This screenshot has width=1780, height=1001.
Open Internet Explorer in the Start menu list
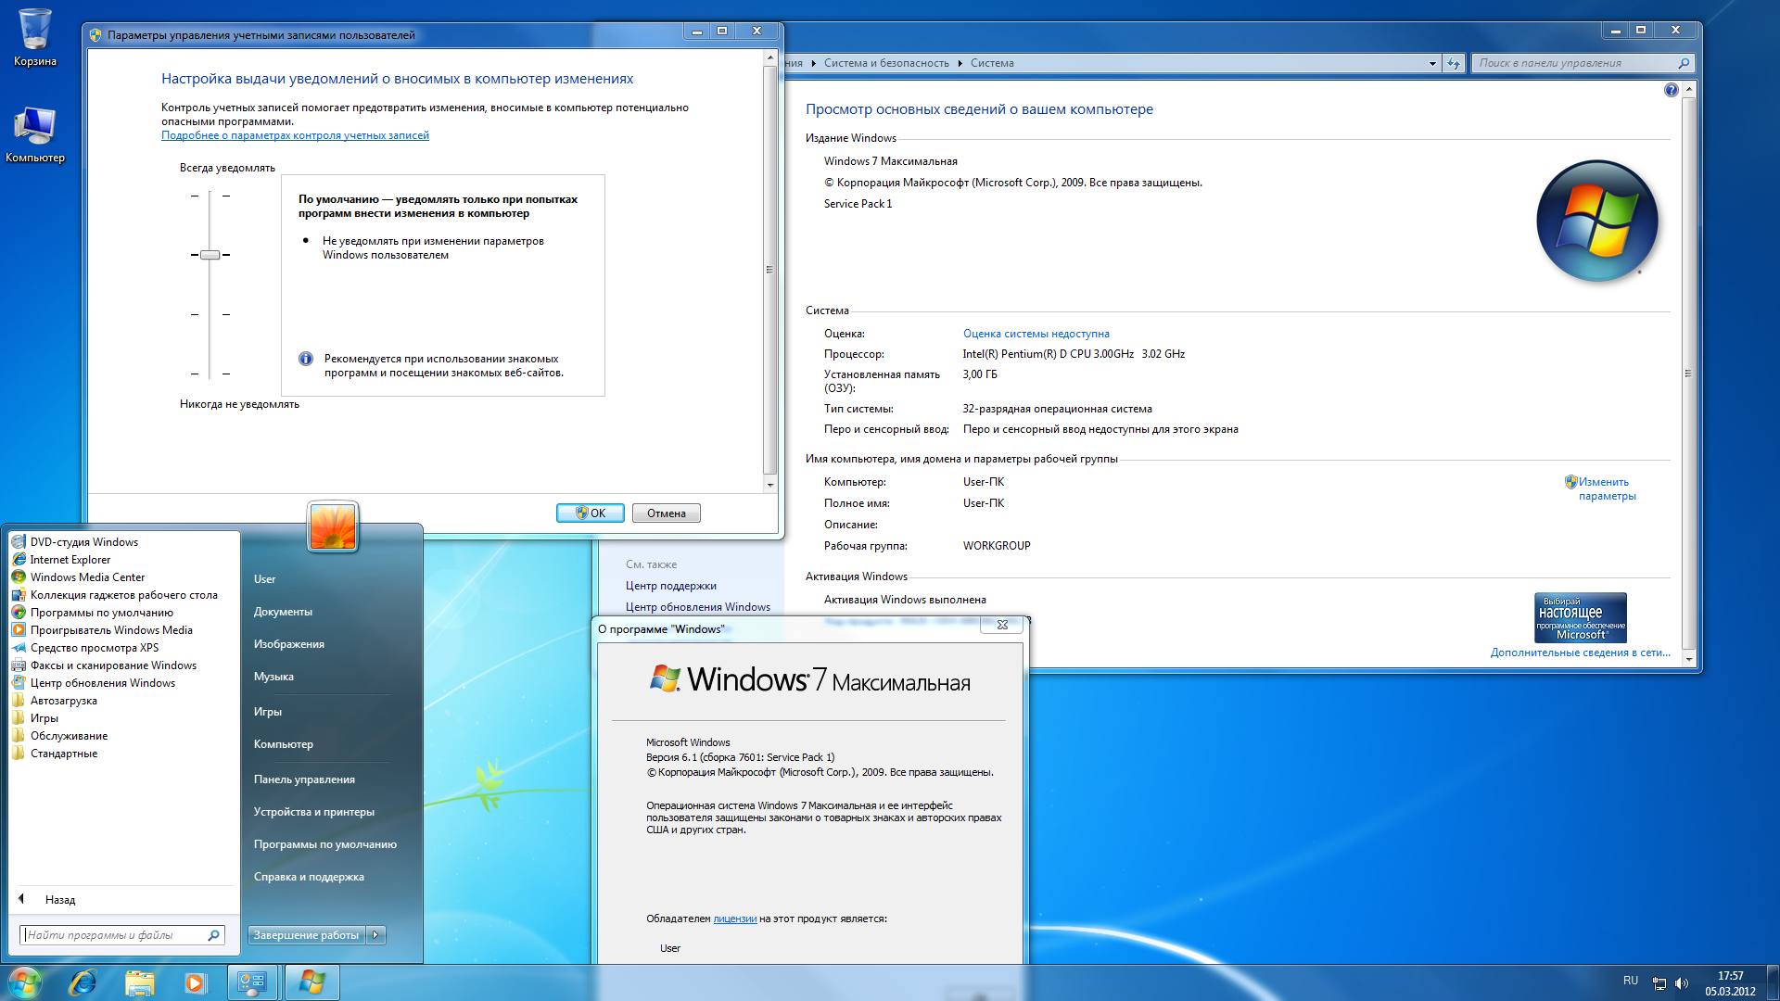(70, 560)
